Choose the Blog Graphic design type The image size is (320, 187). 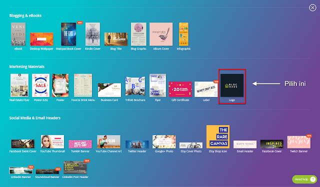coord(138,34)
